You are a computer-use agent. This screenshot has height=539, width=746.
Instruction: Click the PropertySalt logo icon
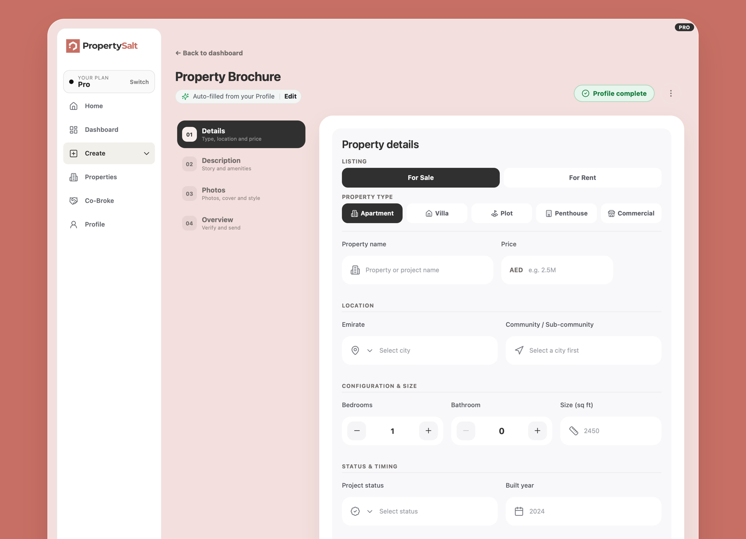click(x=73, y=46)
